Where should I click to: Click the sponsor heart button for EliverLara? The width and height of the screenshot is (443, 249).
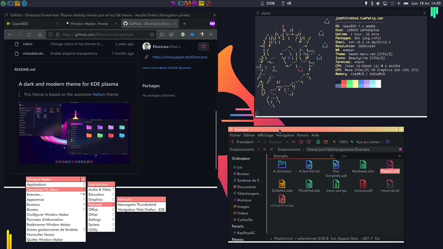coord(203,47)
